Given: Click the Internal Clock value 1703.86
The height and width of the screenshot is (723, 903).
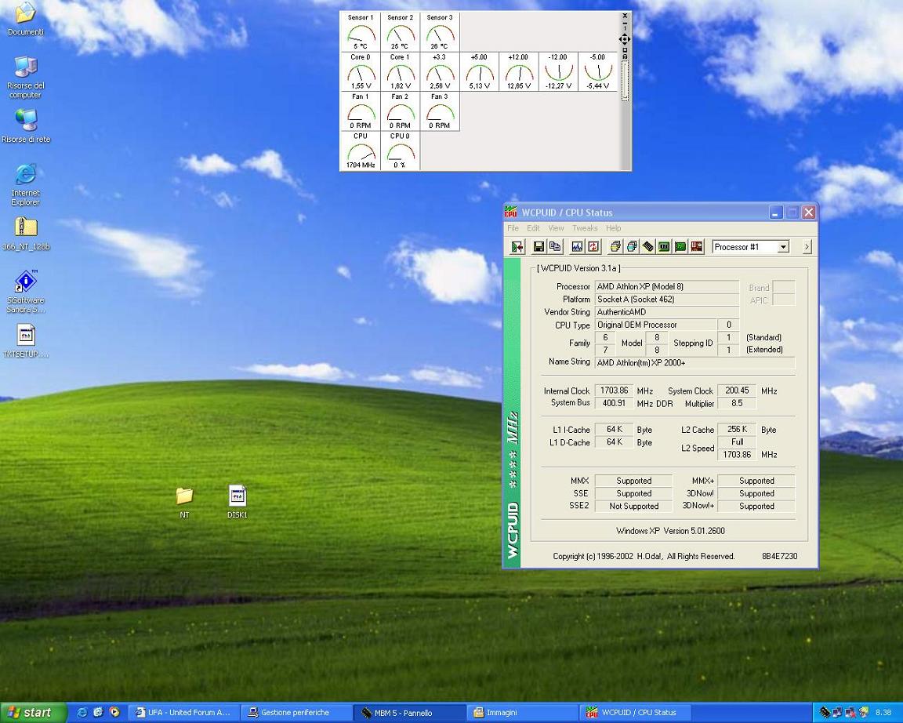Looking at the screenshot, I should point(614,391).
